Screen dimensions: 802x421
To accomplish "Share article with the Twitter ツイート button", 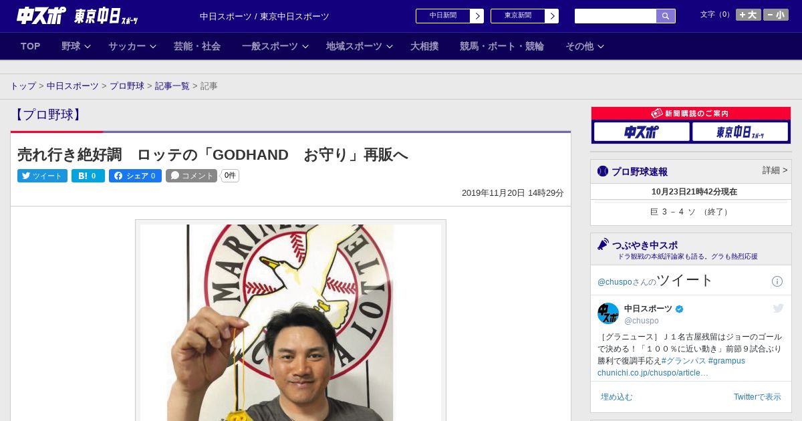I will [x=42, y=176].
